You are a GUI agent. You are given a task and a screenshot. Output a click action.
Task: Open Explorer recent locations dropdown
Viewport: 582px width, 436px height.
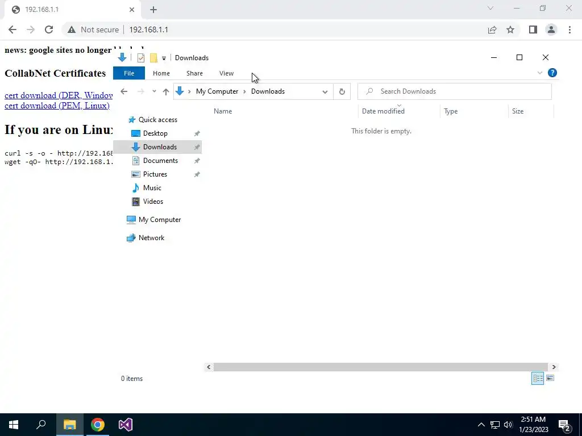pyautogui.click(x=154, y=91)
